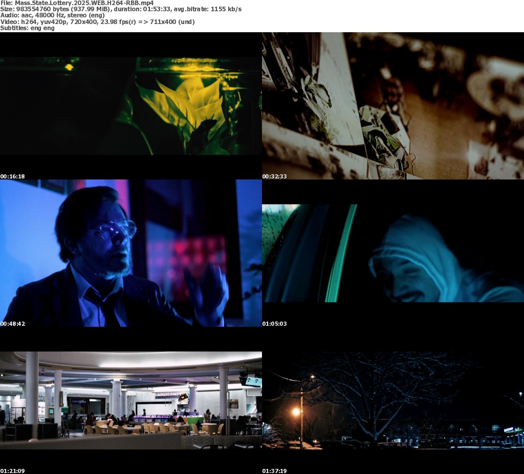
Task: Click the file size and duration line
Action: coord(121,9)
